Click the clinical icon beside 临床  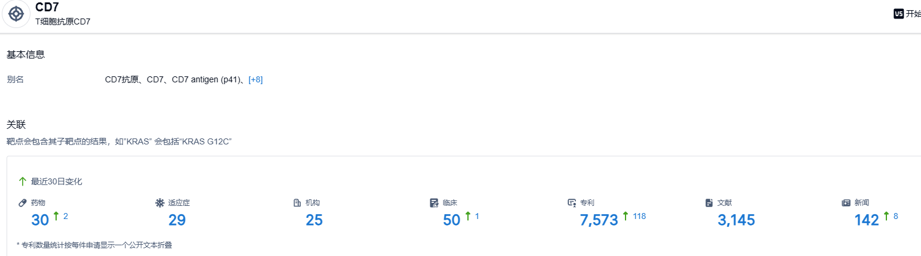[434, 203]
